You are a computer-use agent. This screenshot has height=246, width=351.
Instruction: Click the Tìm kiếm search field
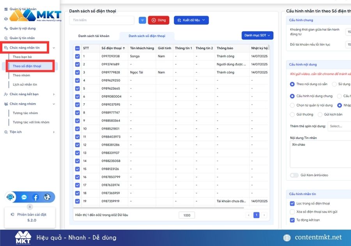coord(102,20)
